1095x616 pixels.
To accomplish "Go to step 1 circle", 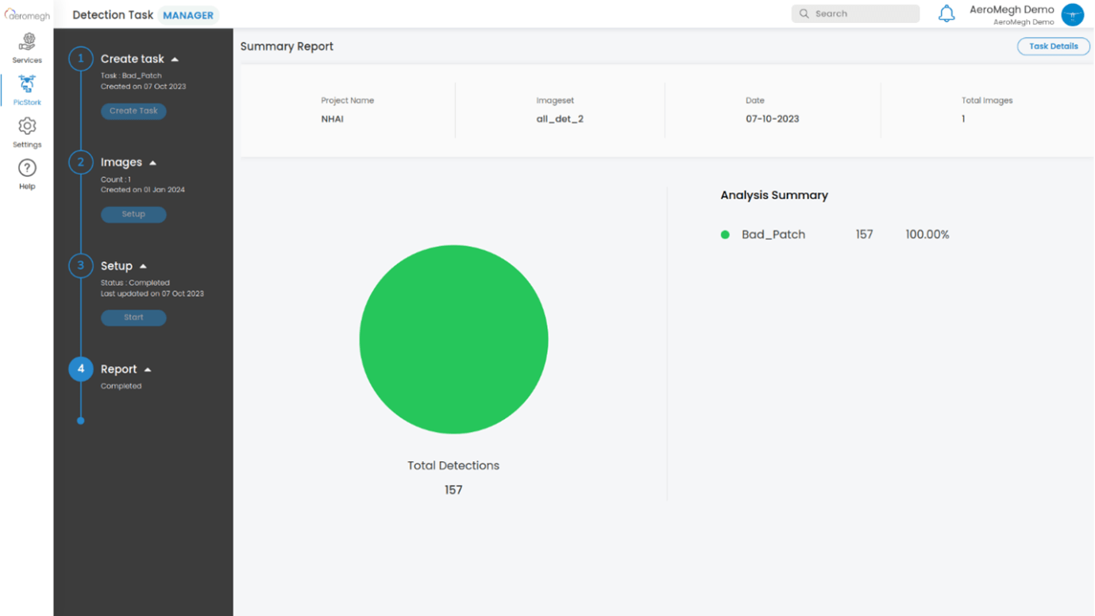I will (x=80, y=59).
